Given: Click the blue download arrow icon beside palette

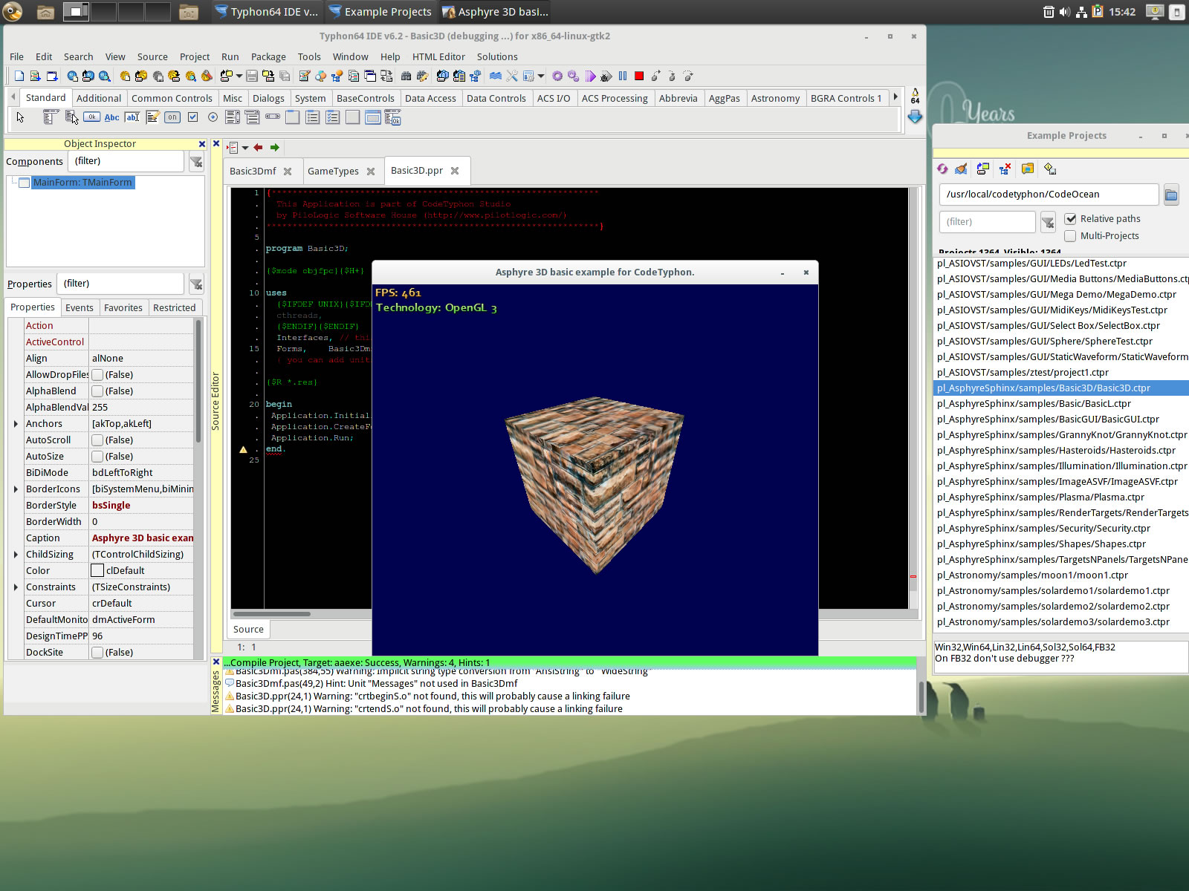Looking at the screenshot, I should pyautogui.click(x=915, y=117).
